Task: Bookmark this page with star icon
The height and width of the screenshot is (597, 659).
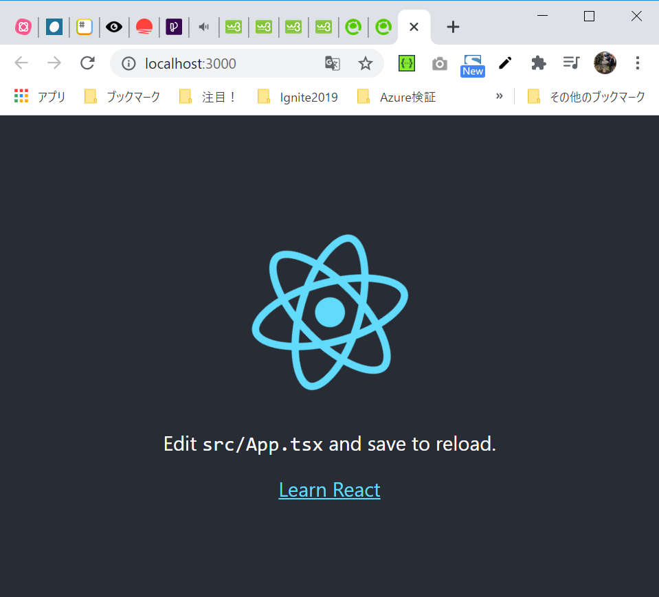Action: point(365,63)
